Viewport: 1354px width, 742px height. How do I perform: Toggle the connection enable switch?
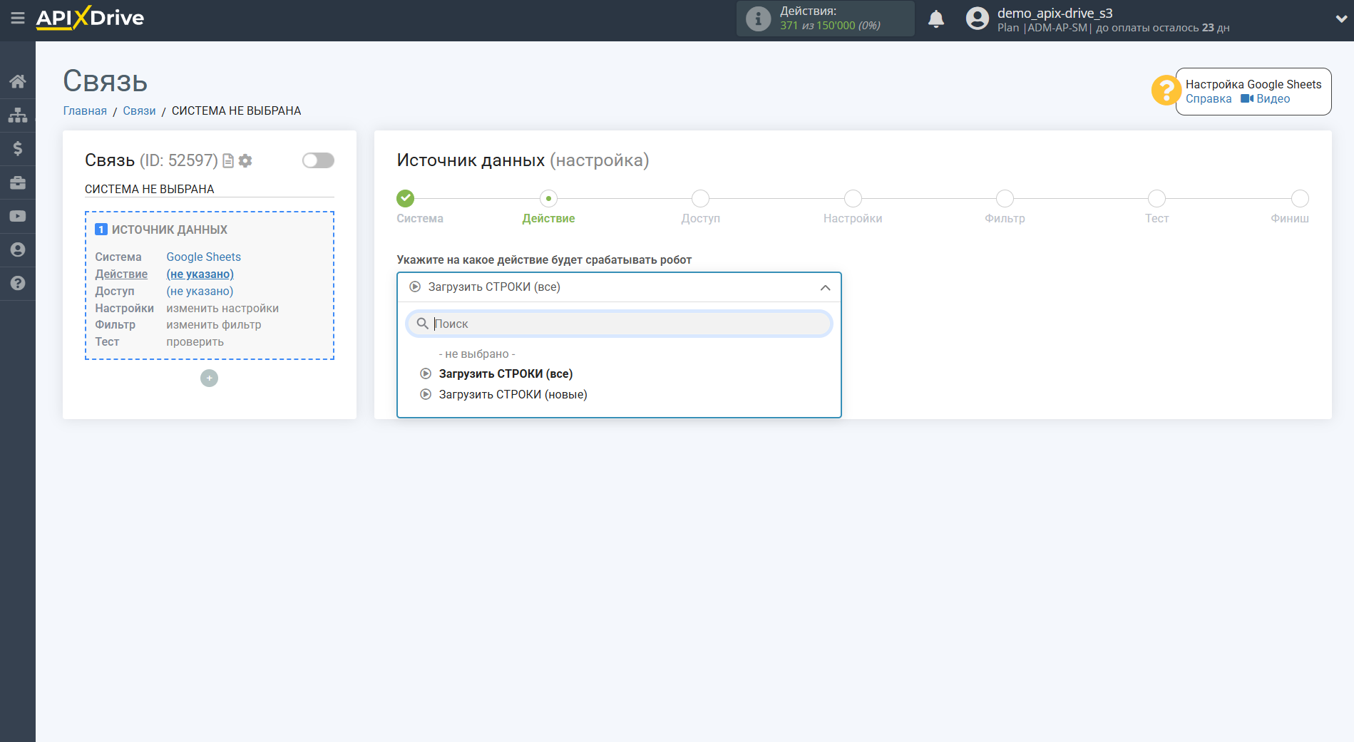coord(318,160)
